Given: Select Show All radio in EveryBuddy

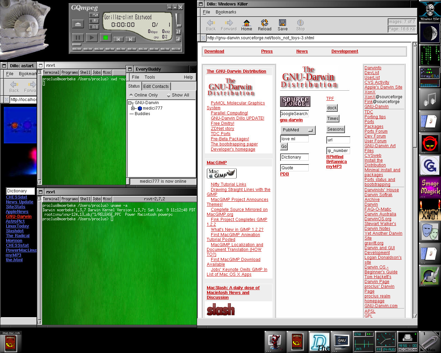Looking at the screenshot, I should tap(178, 95).
